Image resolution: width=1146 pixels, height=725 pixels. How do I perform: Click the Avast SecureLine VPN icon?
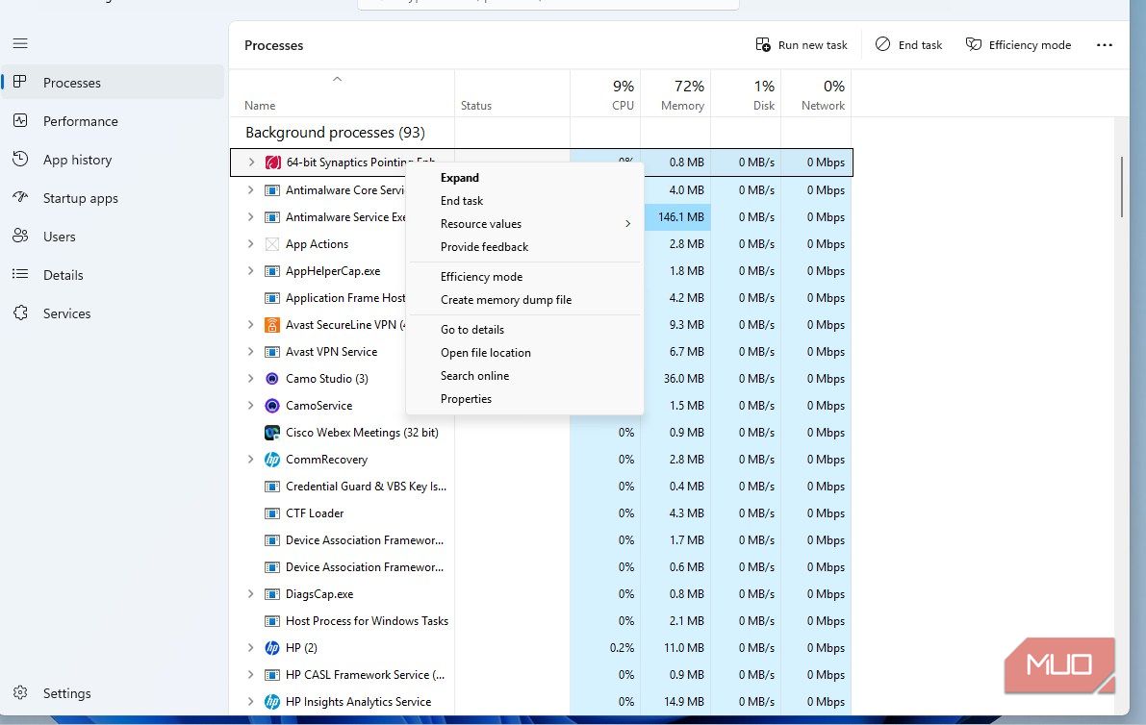[x=272, y=325]
